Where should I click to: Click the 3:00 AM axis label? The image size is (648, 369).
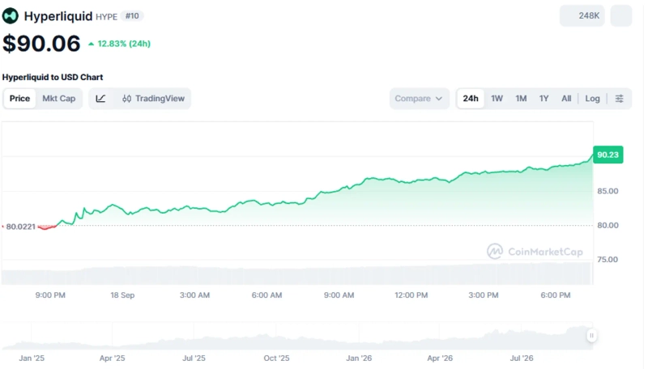194,295
